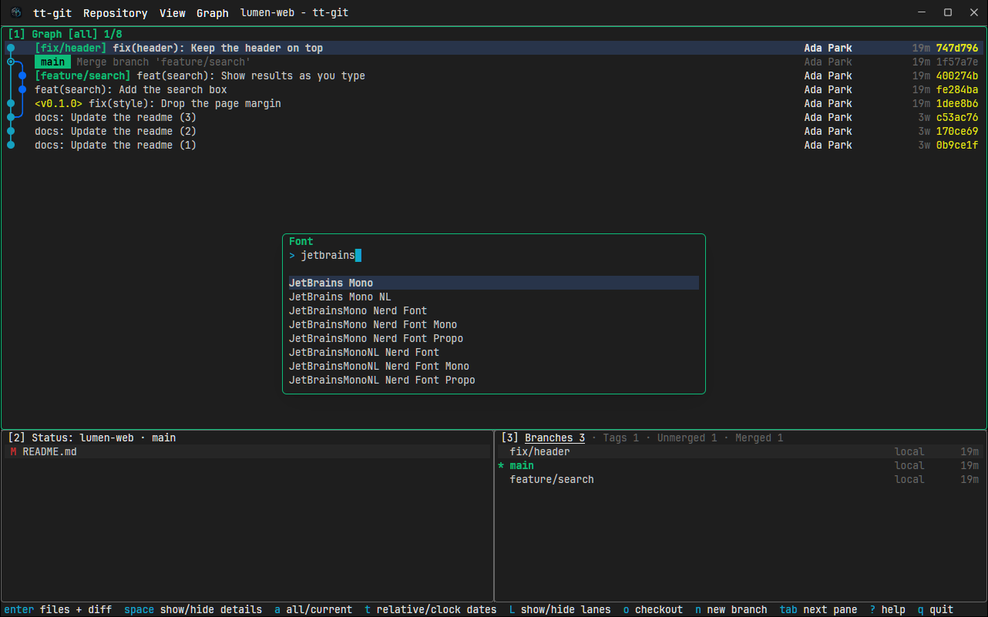Open the View menu

(x=173, y=13)
